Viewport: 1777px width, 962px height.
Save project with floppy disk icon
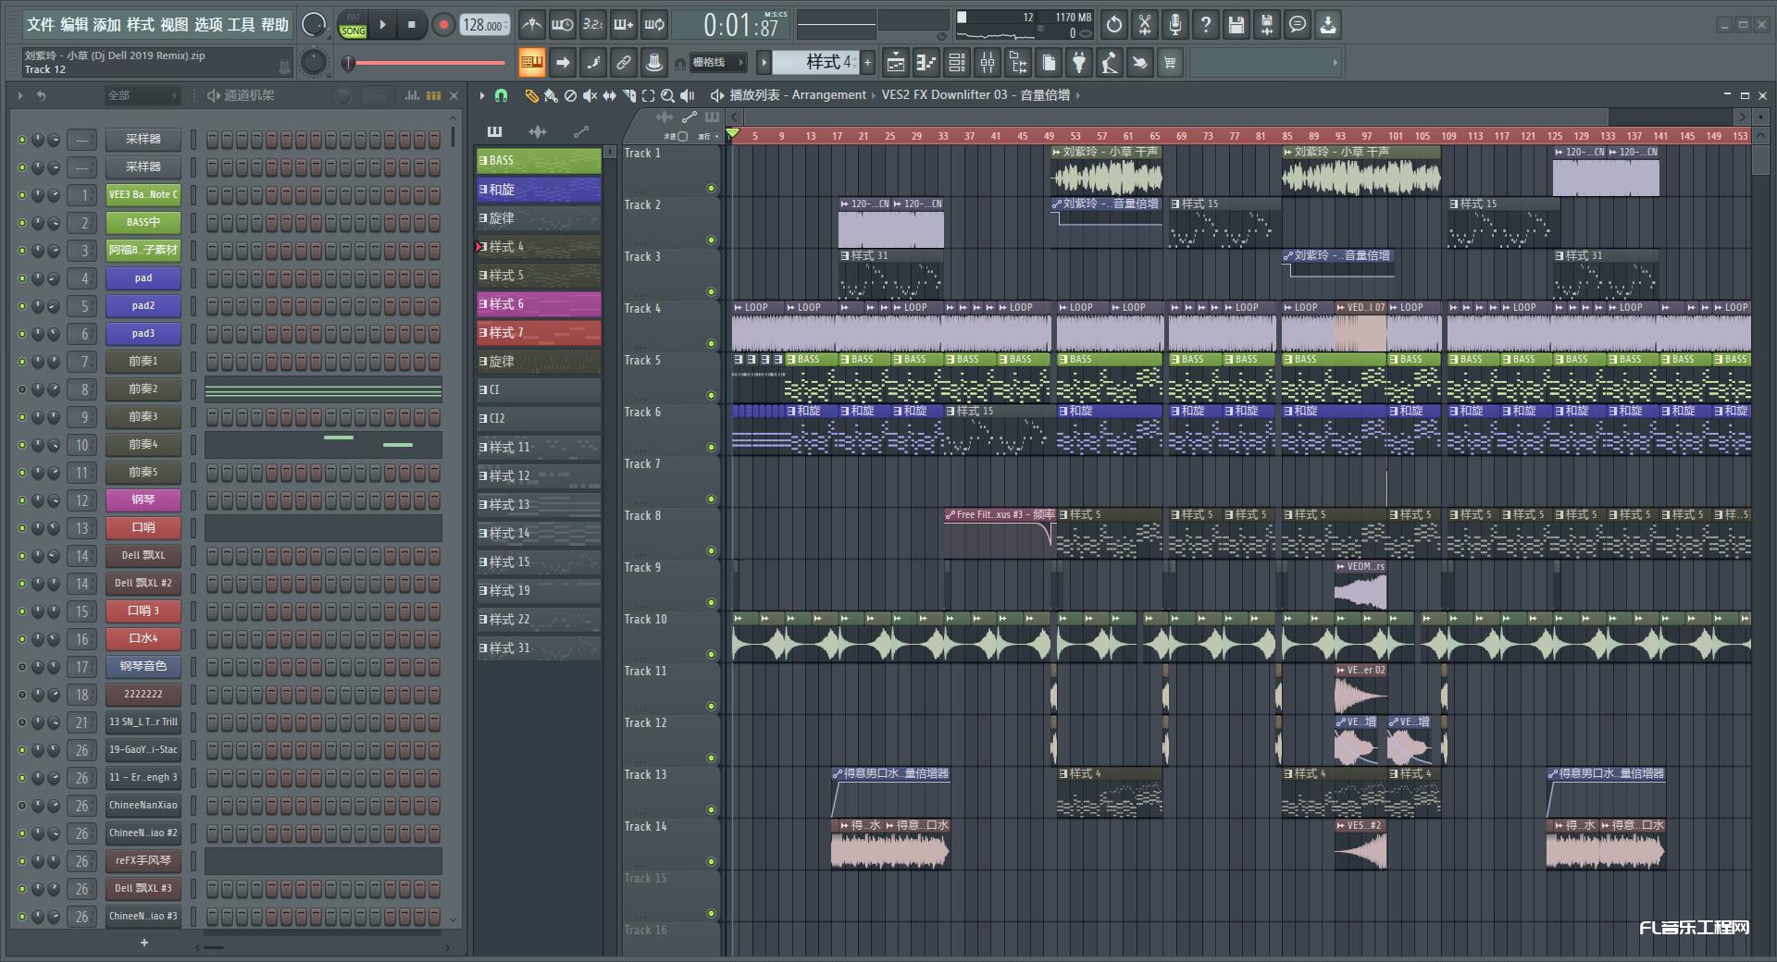1236,25
